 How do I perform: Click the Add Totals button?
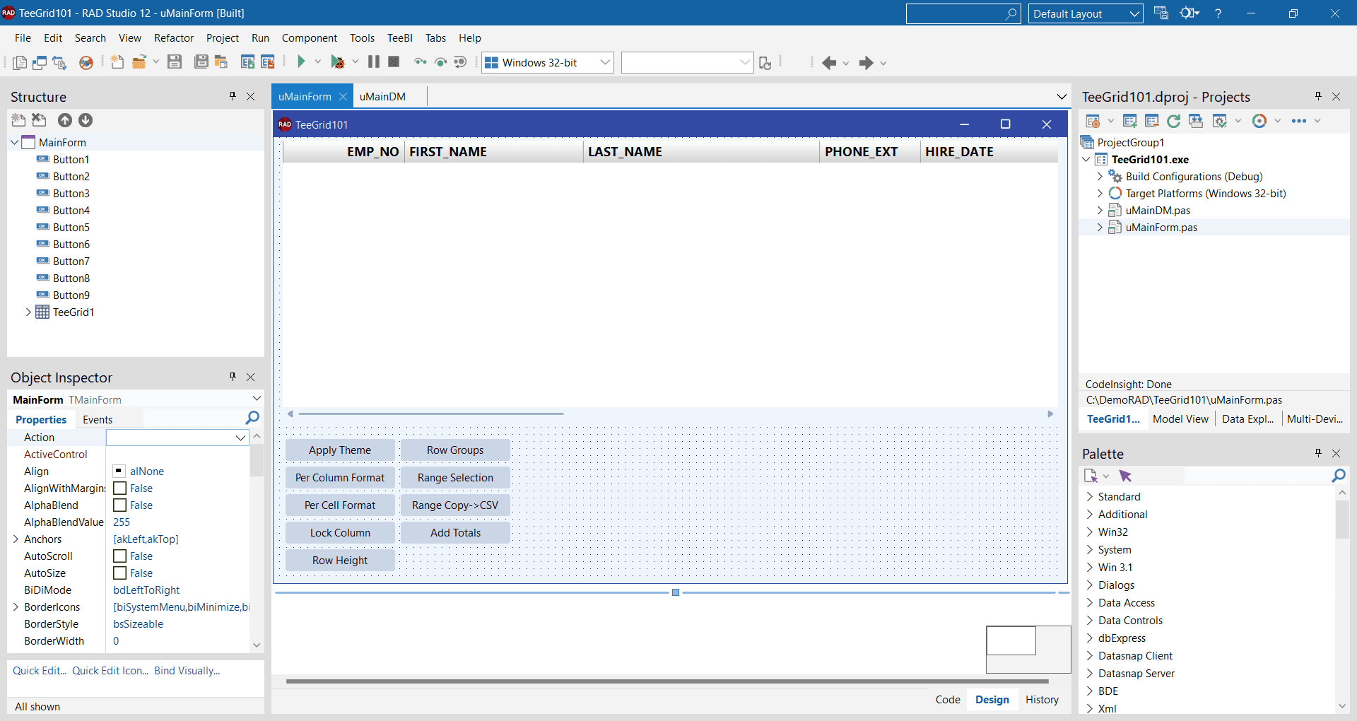455,533
